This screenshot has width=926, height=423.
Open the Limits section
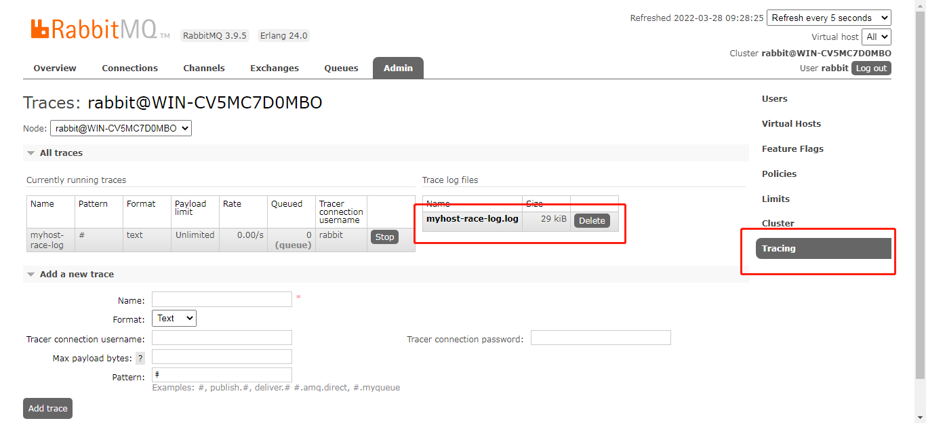coord(776,199)
